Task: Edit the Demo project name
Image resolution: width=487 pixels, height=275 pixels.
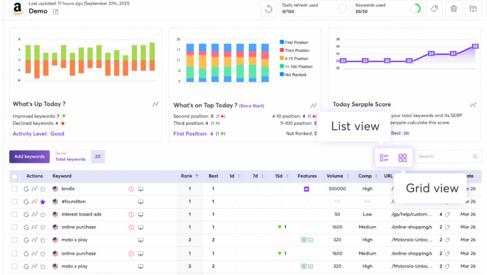Action: tap(56, 12)
